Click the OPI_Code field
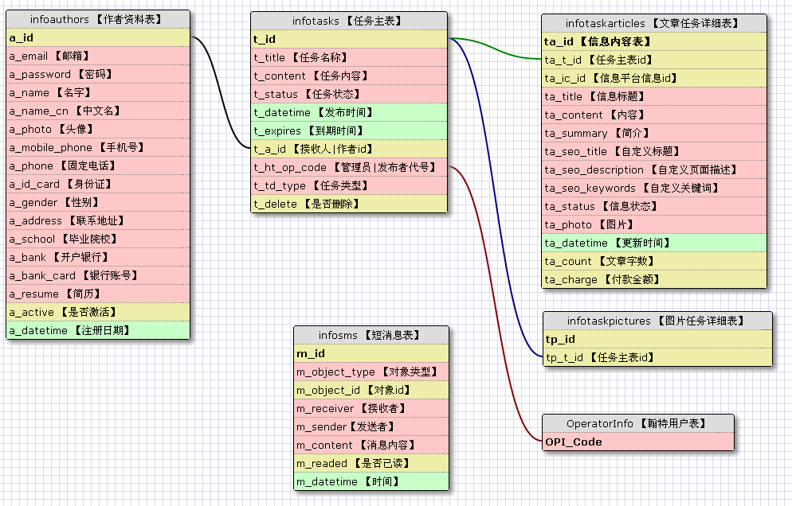This screenshot has height=506, width=792. pos(637,442)
